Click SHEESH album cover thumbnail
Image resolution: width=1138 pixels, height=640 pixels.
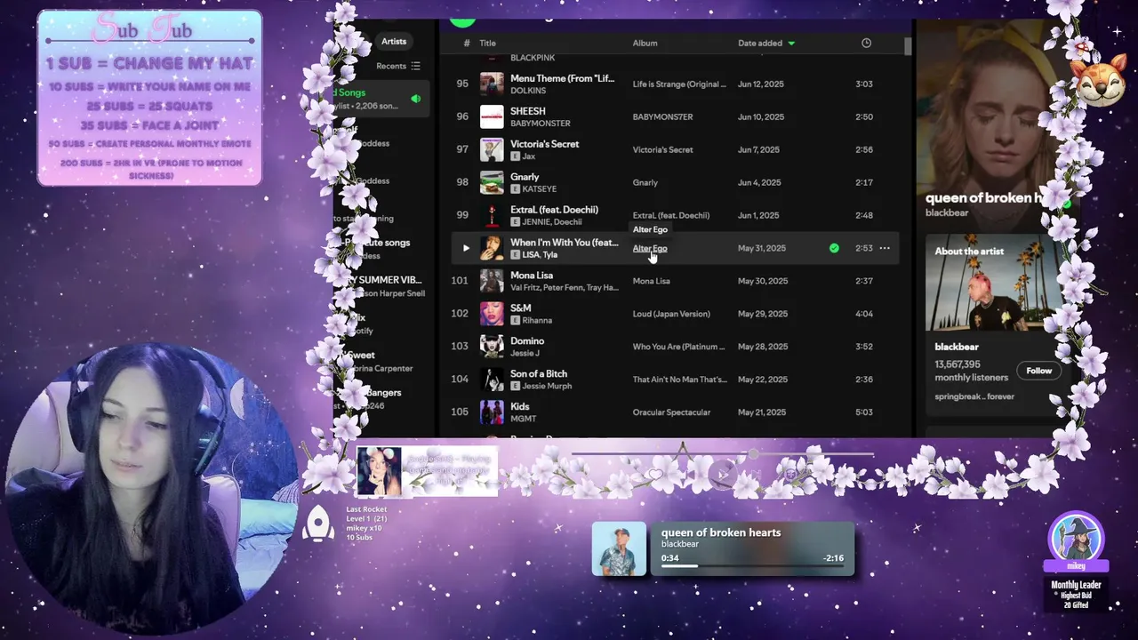[x=492, y=116]
